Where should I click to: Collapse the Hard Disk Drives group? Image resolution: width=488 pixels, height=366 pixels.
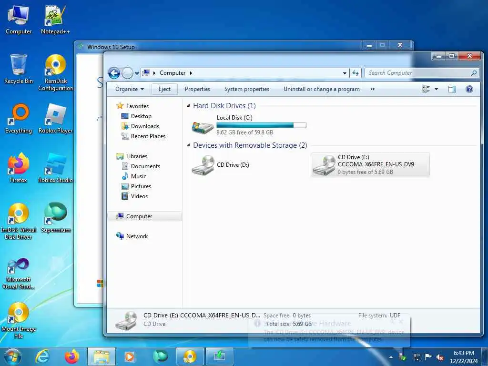188,106
